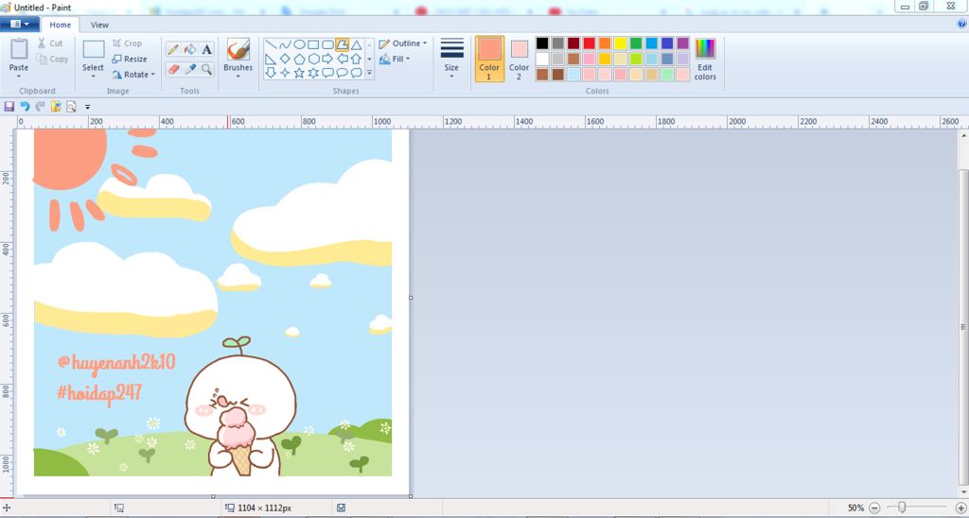The width and height of the screenshot is (969, 518).
Task: Click the zoom out minus button
Action: click(874, 508)
